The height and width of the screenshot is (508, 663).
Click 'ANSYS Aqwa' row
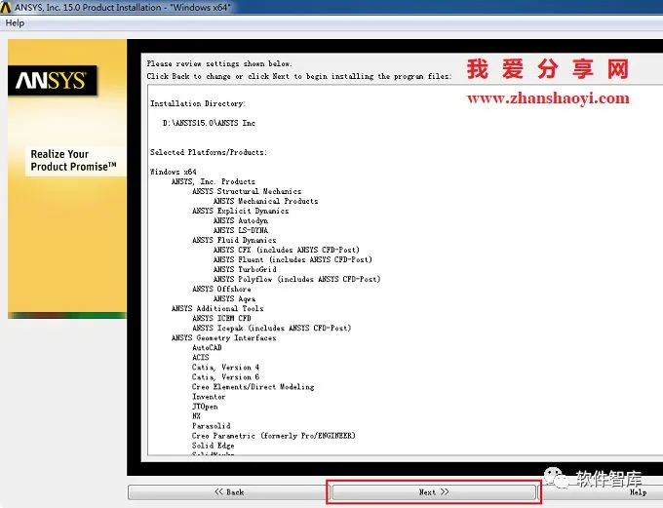point(234,298)
